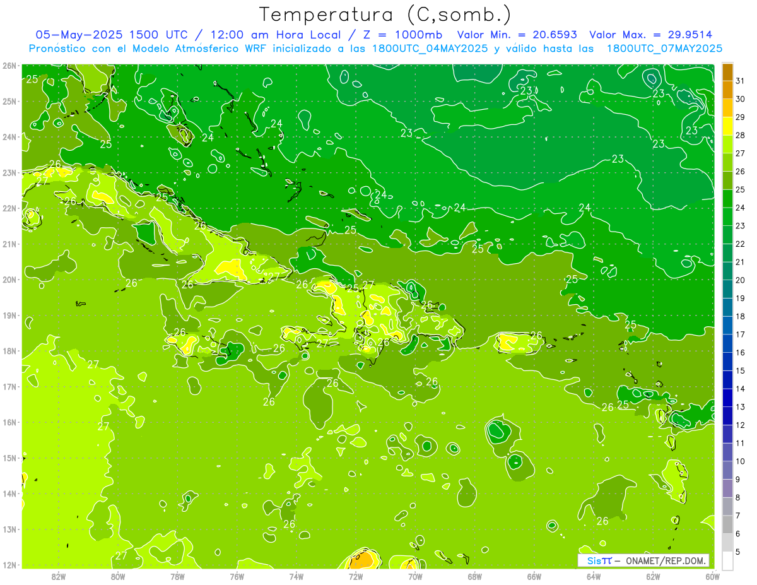The height and width of the screenshot is (585, 757).
Task: Click the 64W longitude axis label
Action: coord(593,576)
